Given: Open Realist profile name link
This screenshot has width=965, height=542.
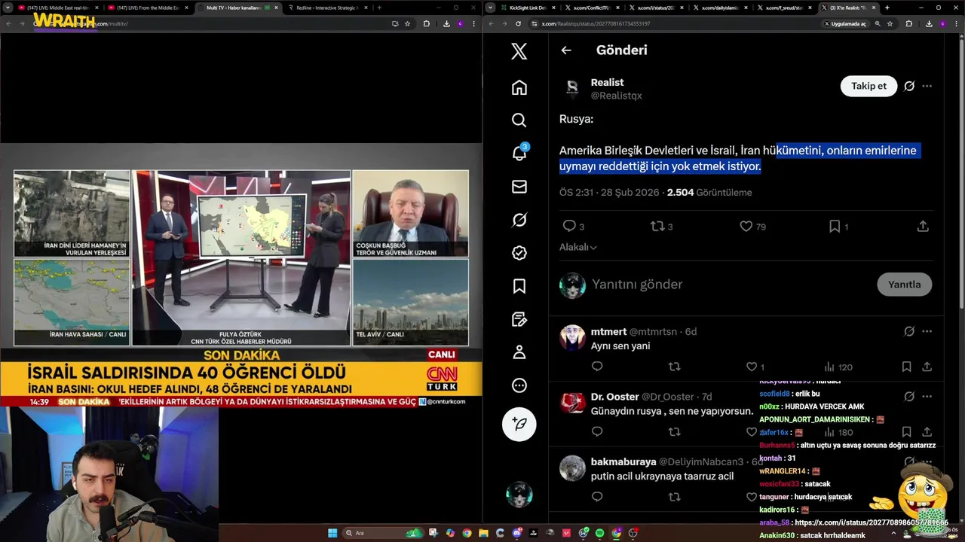Looking at the screenshot, I should (x=607, y=82).
